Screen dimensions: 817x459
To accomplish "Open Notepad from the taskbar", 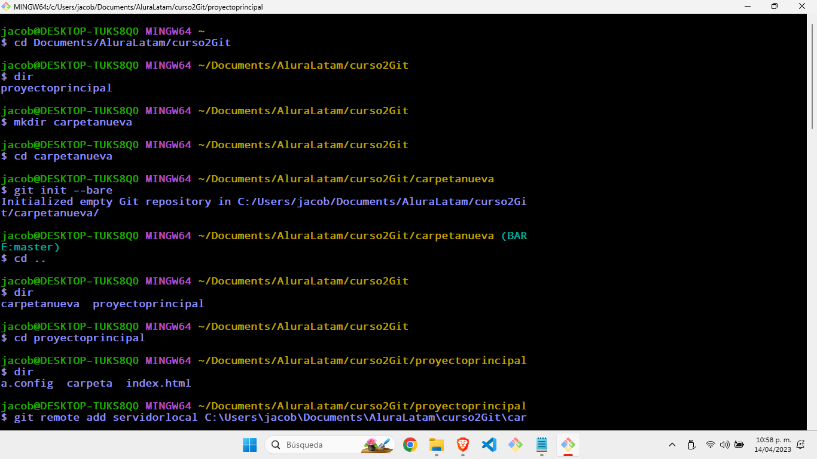I will [542, 445].
